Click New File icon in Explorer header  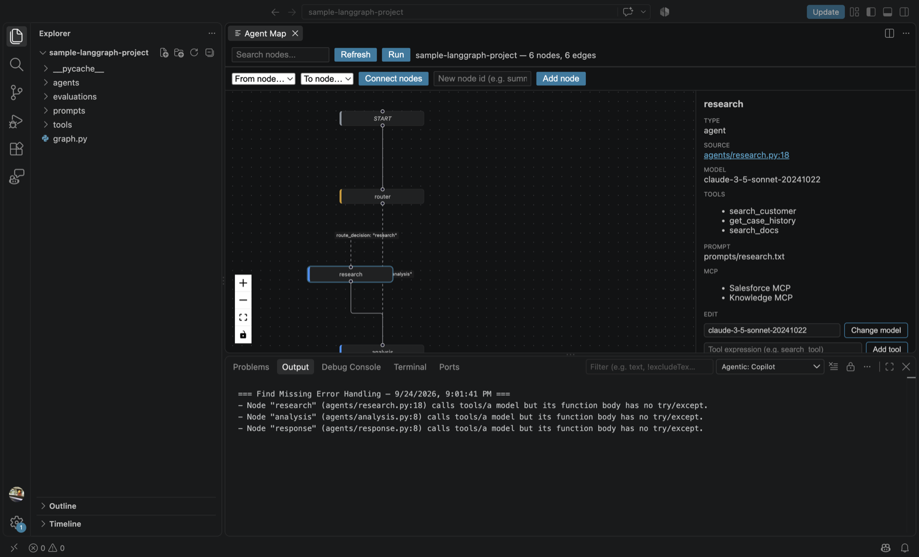point(164,53)
